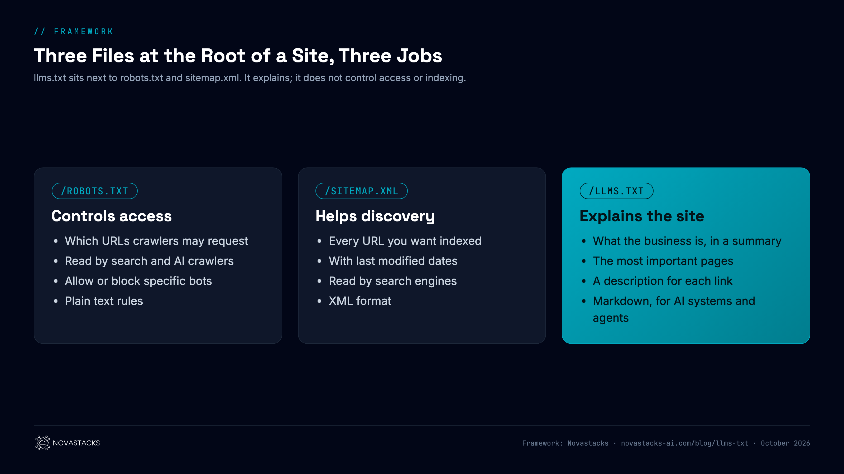Click 'Framework: Novastacks' footer text
The width and height of the screenshot is (844, 474).
tap(565, 443)
